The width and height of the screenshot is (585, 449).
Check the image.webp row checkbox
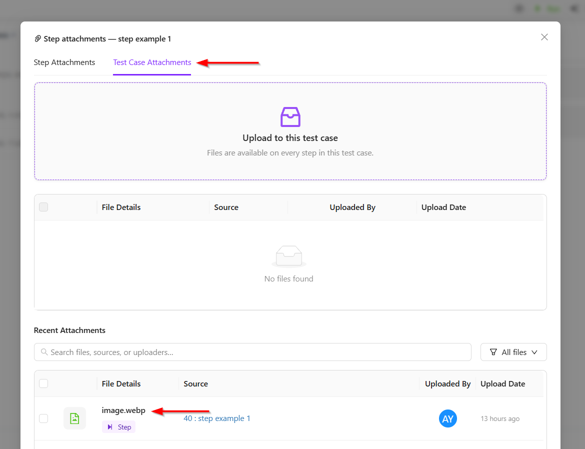43,418
